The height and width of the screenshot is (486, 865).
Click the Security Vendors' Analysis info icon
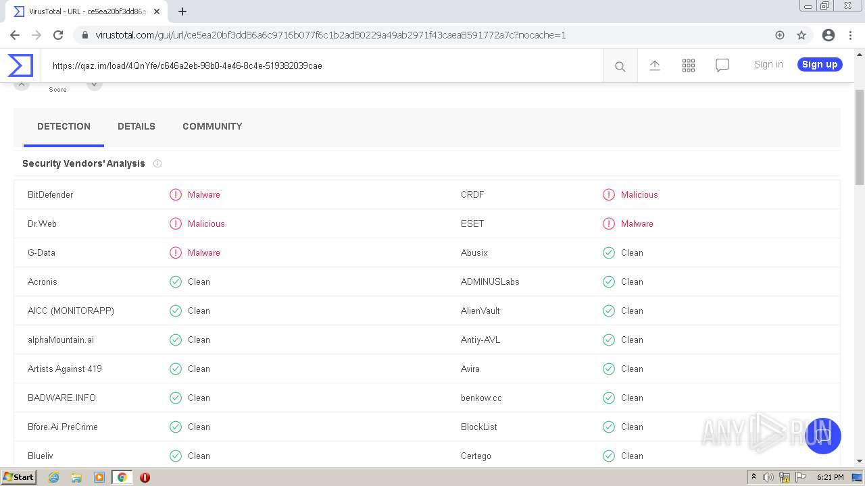[157, 163]
